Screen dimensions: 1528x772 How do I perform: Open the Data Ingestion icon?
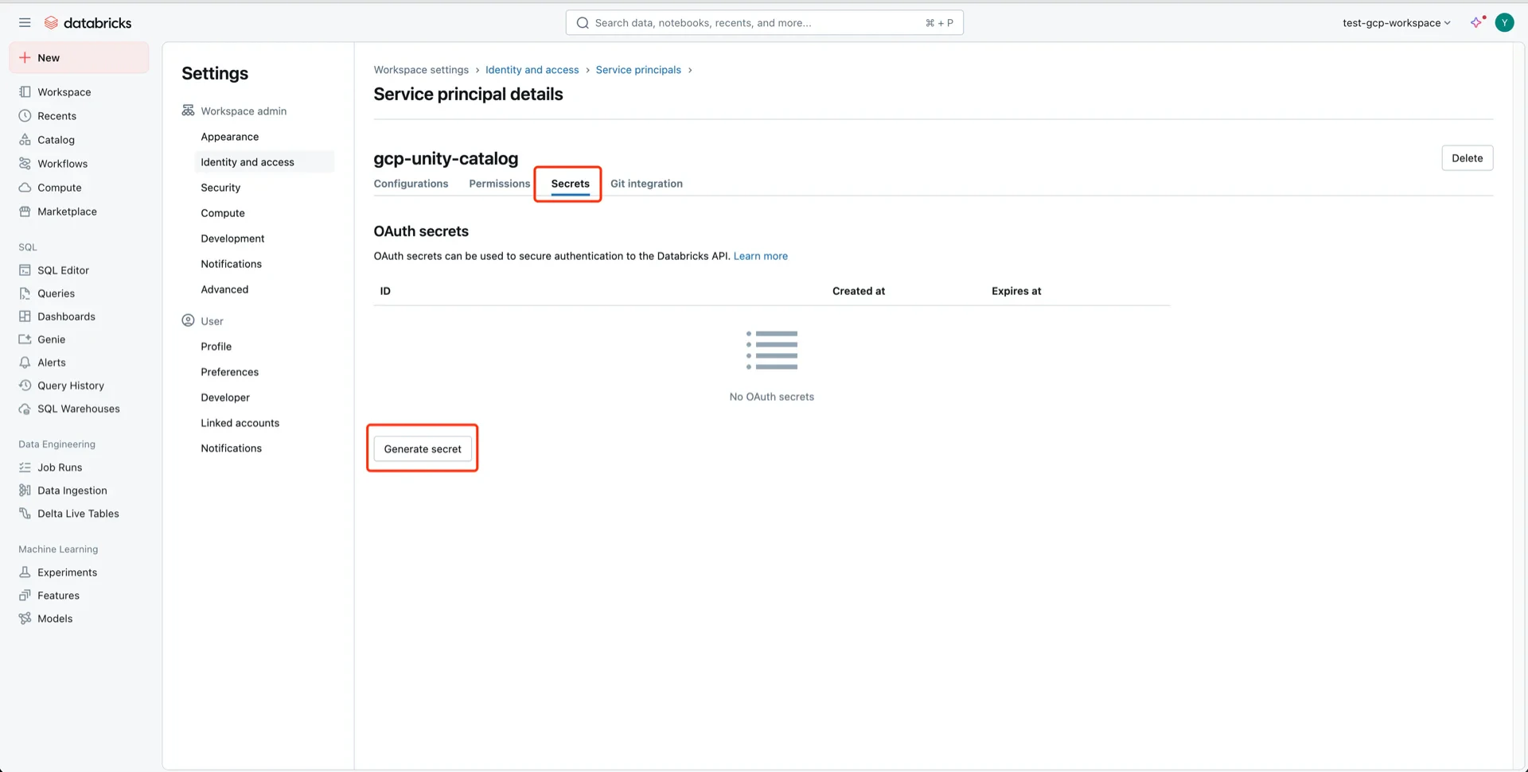click(25, 491)
